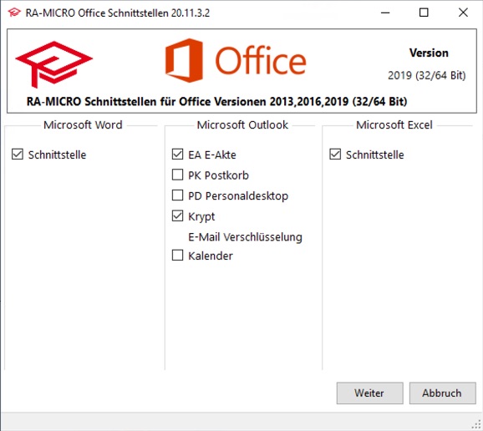Enable the PK Postkorb checkbox

(177, 175)
